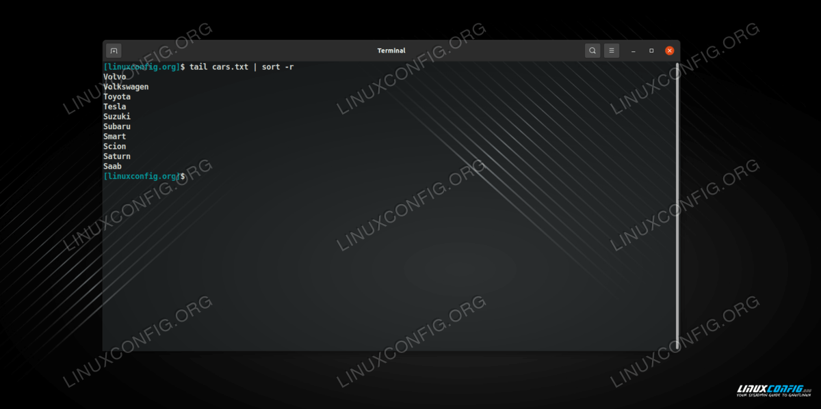
Task: Click on the Tesla output line
Action: (x=115, y=107)
